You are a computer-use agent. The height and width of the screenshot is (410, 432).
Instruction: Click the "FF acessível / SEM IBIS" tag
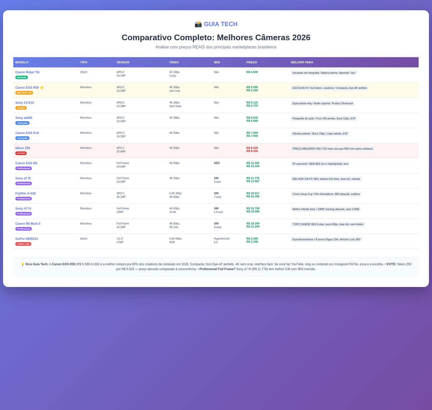click(320, 164)
